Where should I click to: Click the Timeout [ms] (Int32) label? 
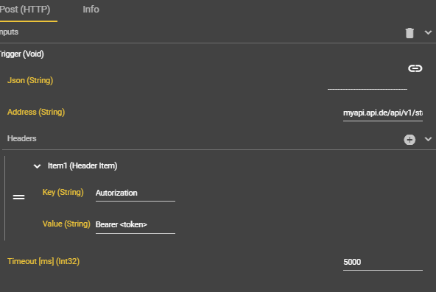pyautogui.click(x=43, y=261)
